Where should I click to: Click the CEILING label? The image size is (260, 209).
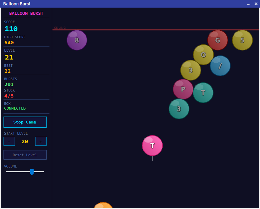coord(60,28)
